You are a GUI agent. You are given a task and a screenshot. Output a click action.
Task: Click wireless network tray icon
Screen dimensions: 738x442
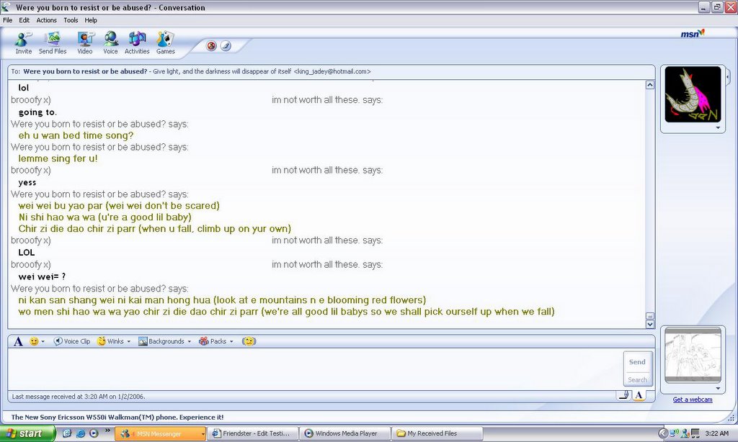(x=675, y=433)
